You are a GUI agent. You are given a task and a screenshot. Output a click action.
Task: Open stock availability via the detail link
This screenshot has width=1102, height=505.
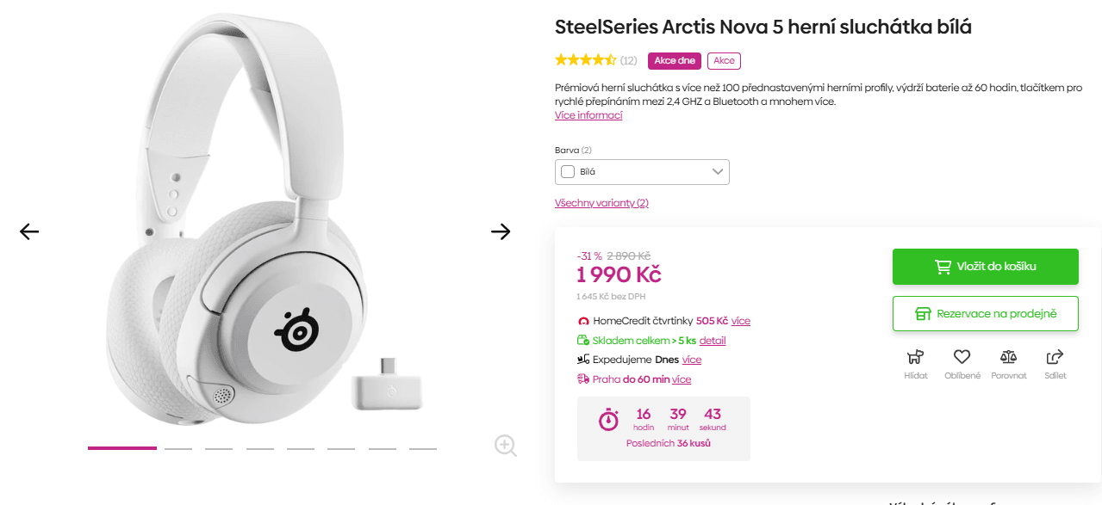712,340
